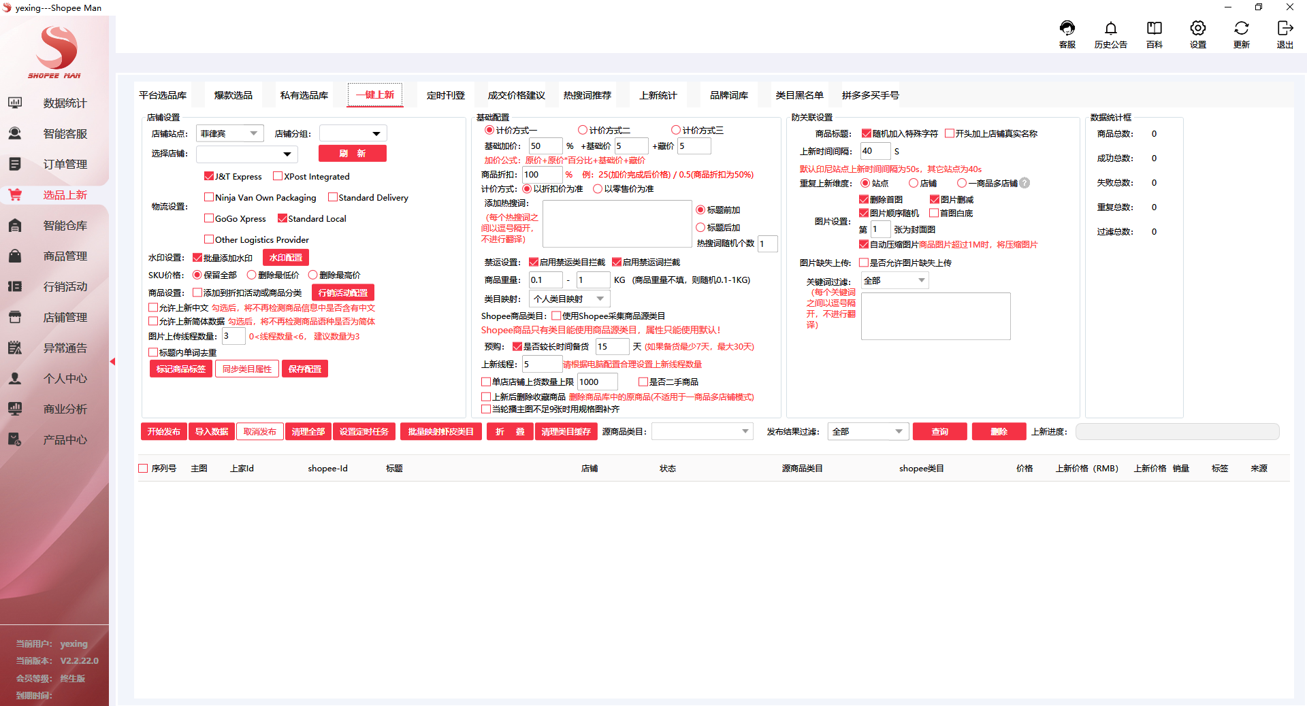Expand the 店铺站点 dropdown showing 菲律宾

[230, 133]
